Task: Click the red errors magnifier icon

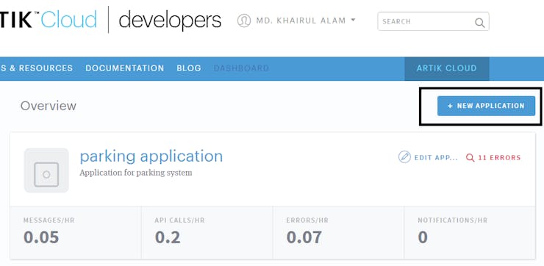Action: 470,157
